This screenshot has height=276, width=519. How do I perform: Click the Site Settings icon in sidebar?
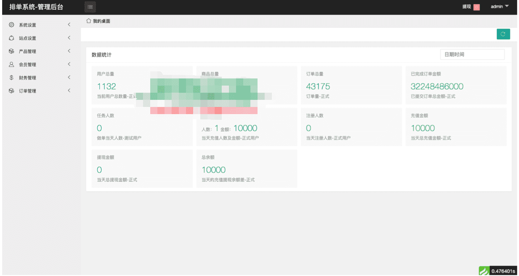(11, 38)
